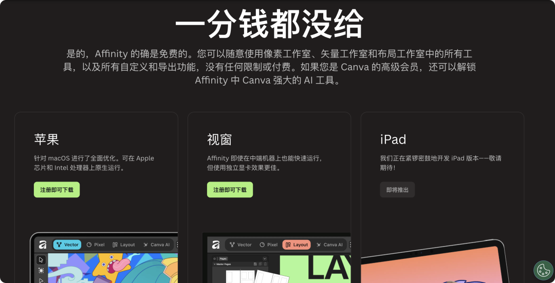Open the Pages panel tab in the 视窗 mockup

224,258
